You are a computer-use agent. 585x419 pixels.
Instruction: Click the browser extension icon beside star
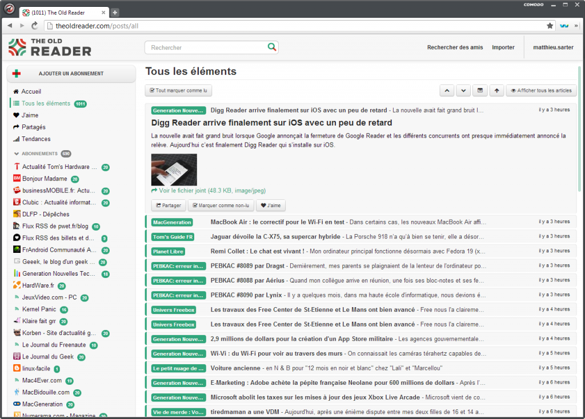564,26
